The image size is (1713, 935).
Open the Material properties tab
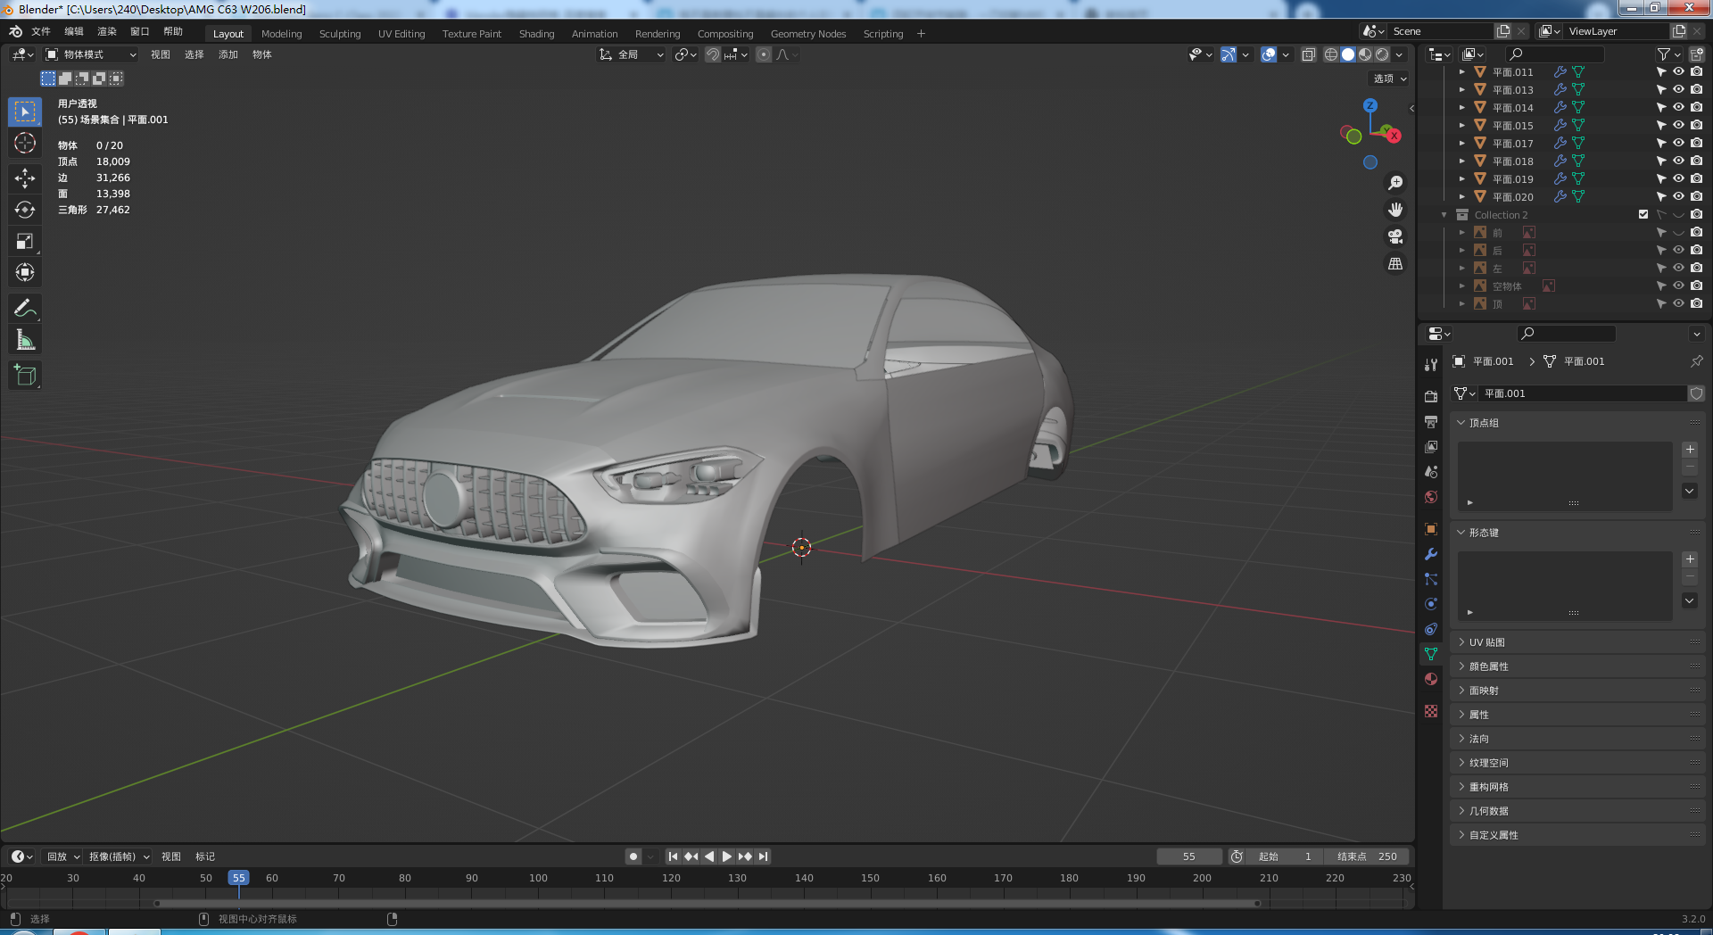(x=1431, y=679)
